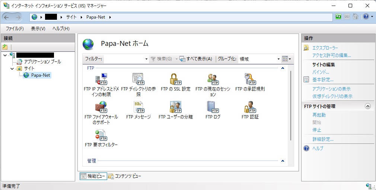Collapse the FTP group section
Viewport: 376px width, 190px height.
[x=283, y=68]
